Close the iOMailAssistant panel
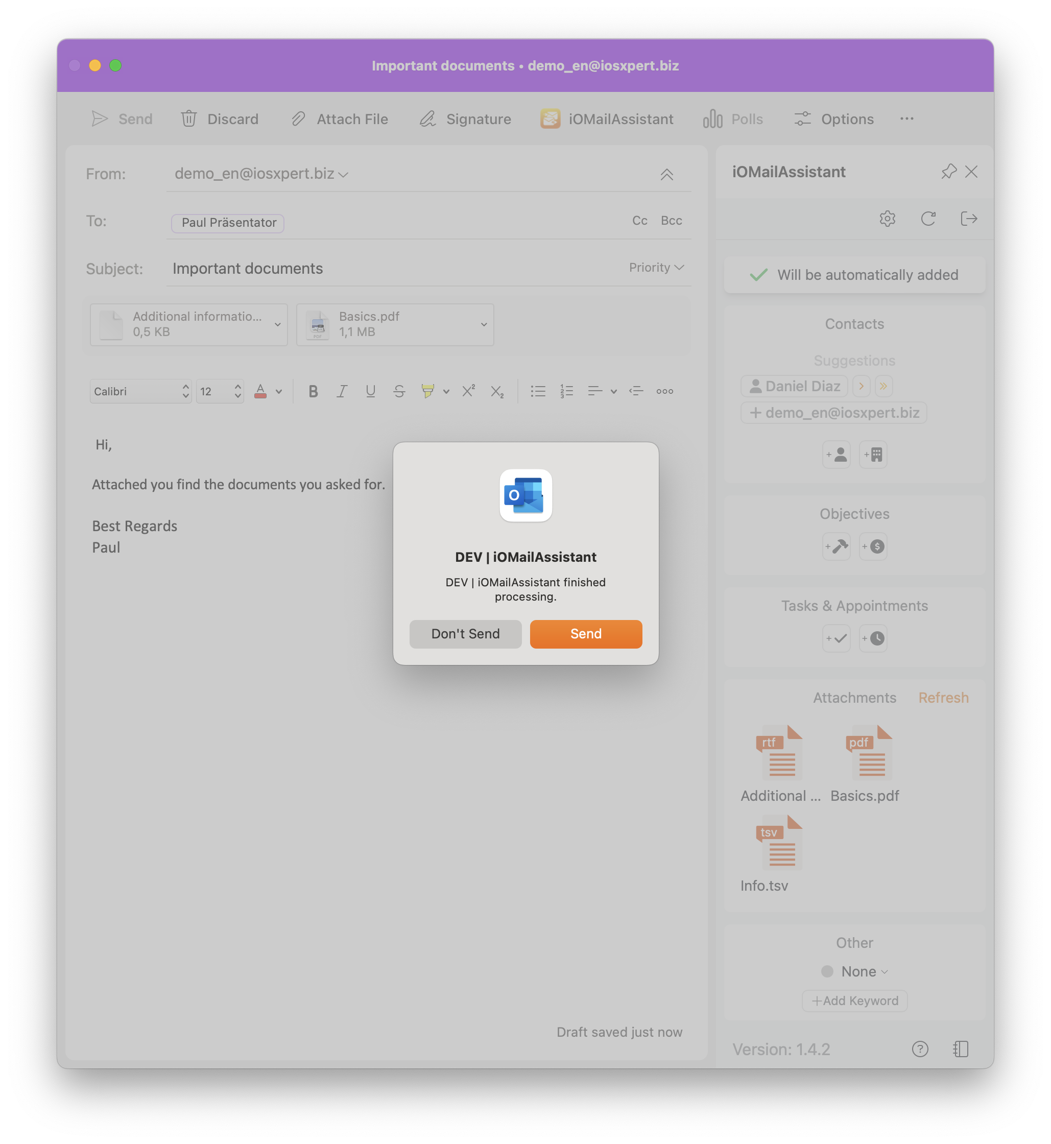Viewport: 1051px width, 1144px height. (971, 172)
